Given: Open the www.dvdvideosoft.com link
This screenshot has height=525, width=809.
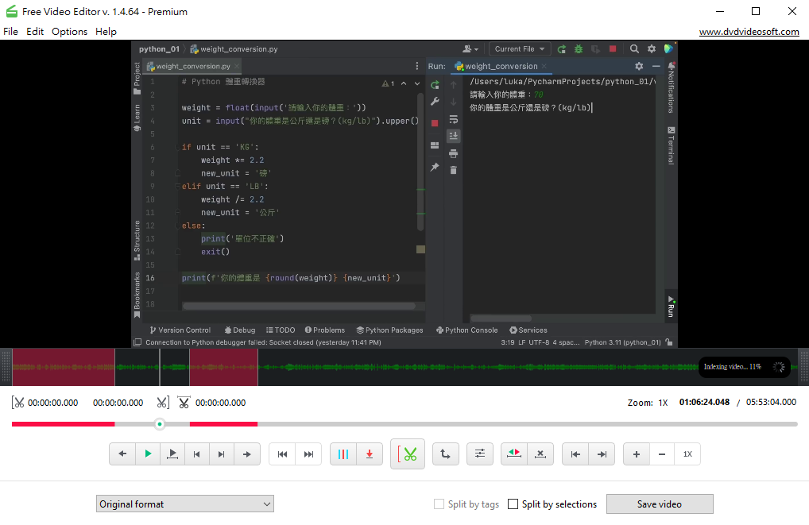Looking at the screenshot, I should point(749,32).
